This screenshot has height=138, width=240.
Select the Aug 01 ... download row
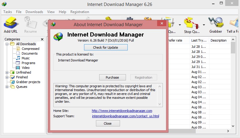pos(199,72)
